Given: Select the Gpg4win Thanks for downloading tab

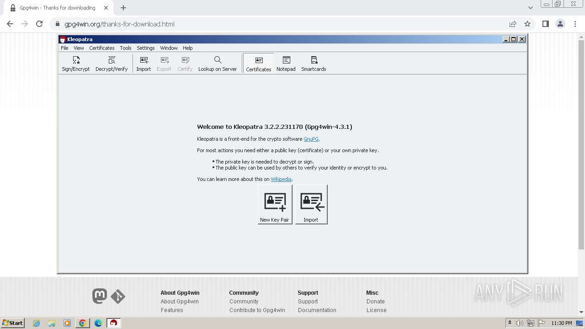Looking at the screenshot, I should (x=57, y=8).
